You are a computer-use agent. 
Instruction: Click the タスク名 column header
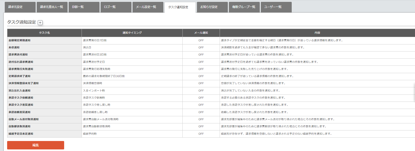tap(44, 33)
